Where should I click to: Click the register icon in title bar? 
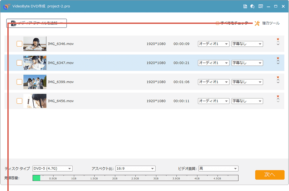coord(261,6)
